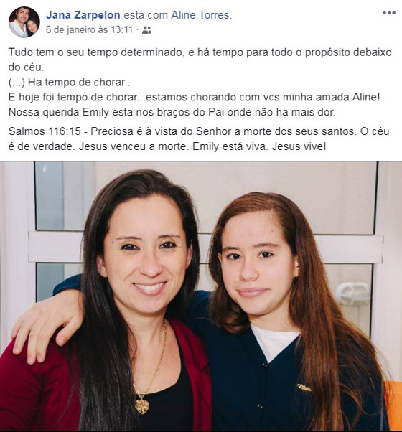402x432 pixels.
Task: Click the line 'Nossa querida Emily esta nos braços'
Action: [172, 112]
